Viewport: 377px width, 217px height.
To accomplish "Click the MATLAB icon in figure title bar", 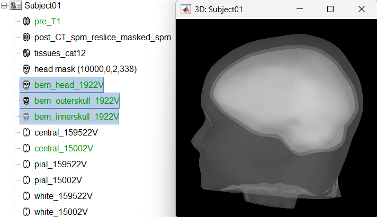I will point(186,10).
